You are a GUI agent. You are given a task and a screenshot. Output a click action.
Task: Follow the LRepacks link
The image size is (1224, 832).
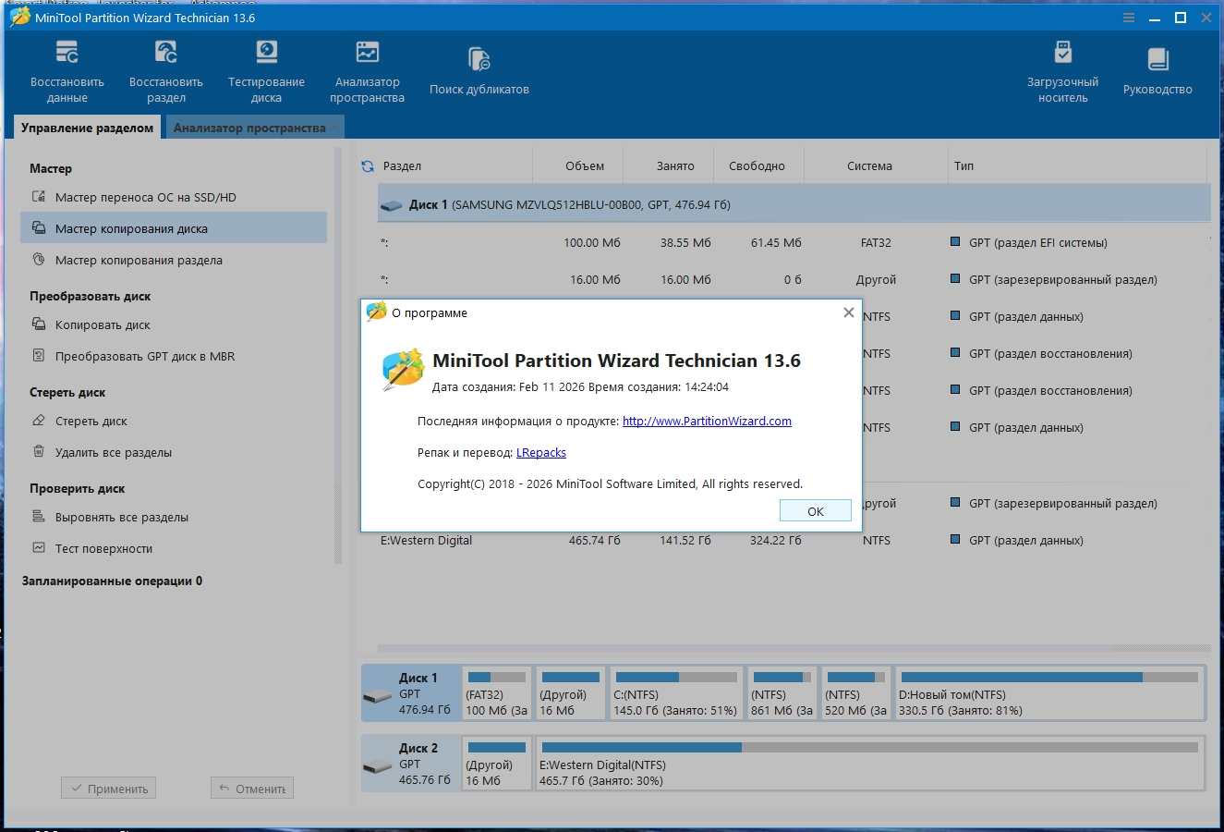click(541, 452)
